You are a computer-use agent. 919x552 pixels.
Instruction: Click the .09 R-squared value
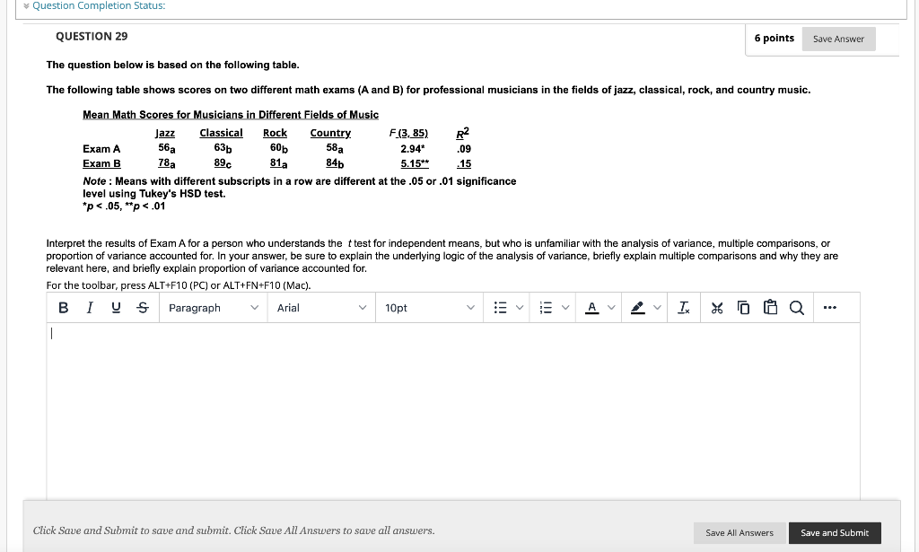[464, 149]
